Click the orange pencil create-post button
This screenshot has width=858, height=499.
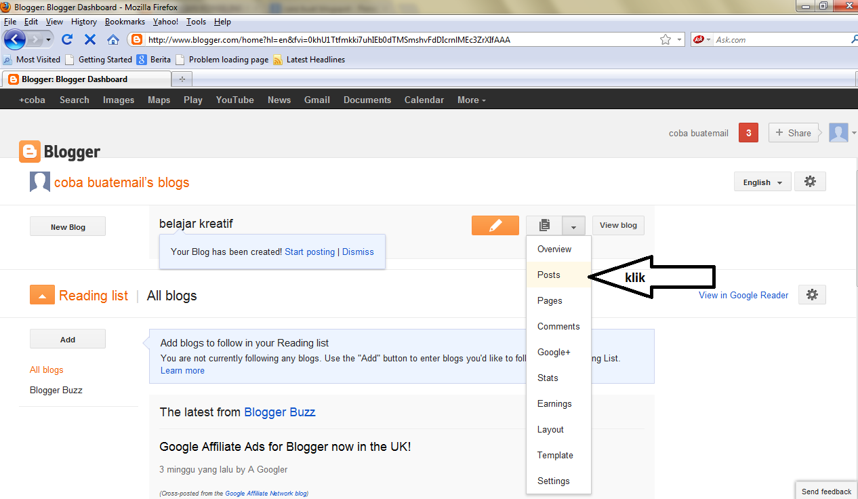pyautogui.click(x=495, y=225)
